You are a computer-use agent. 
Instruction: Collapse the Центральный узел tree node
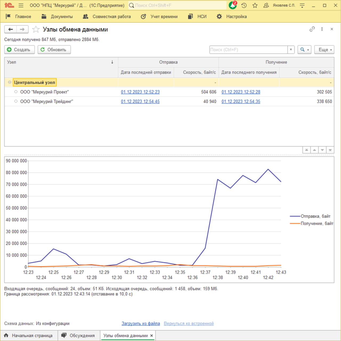pos(10,82)
